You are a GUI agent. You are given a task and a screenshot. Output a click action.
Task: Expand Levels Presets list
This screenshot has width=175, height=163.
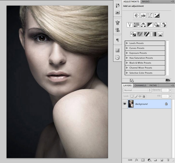point(127,43)
